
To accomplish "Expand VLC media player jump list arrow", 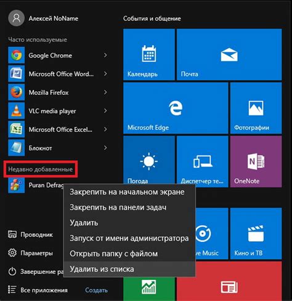I will 105,110.
